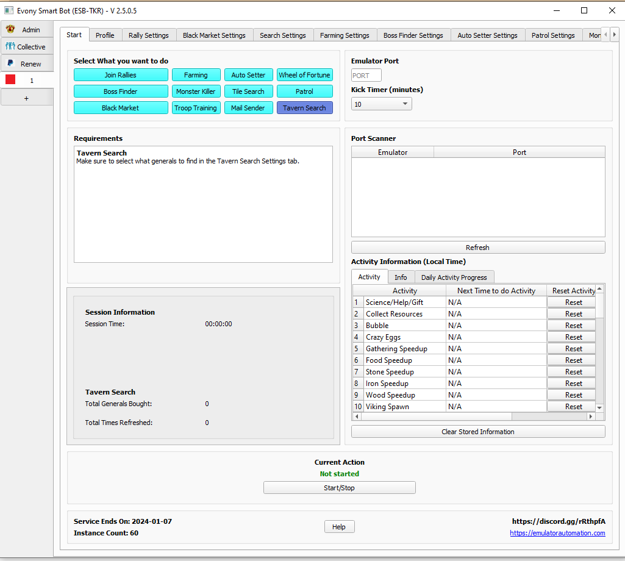Toggle the Join Rallies mode
This screenshot has height=561, width=625.
pyautogui.click(x=121, y=75)
